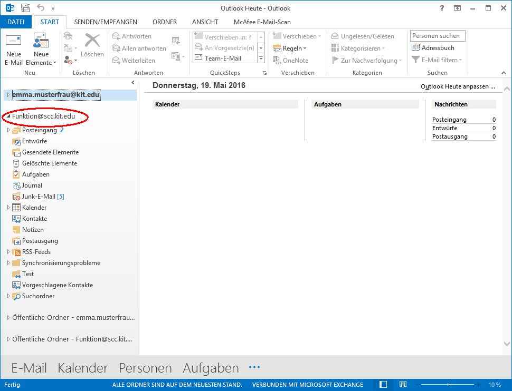The image size is (512, 391).
Task: Open the QuickSteps dialog launcher
Action: [x=264, y=73]
